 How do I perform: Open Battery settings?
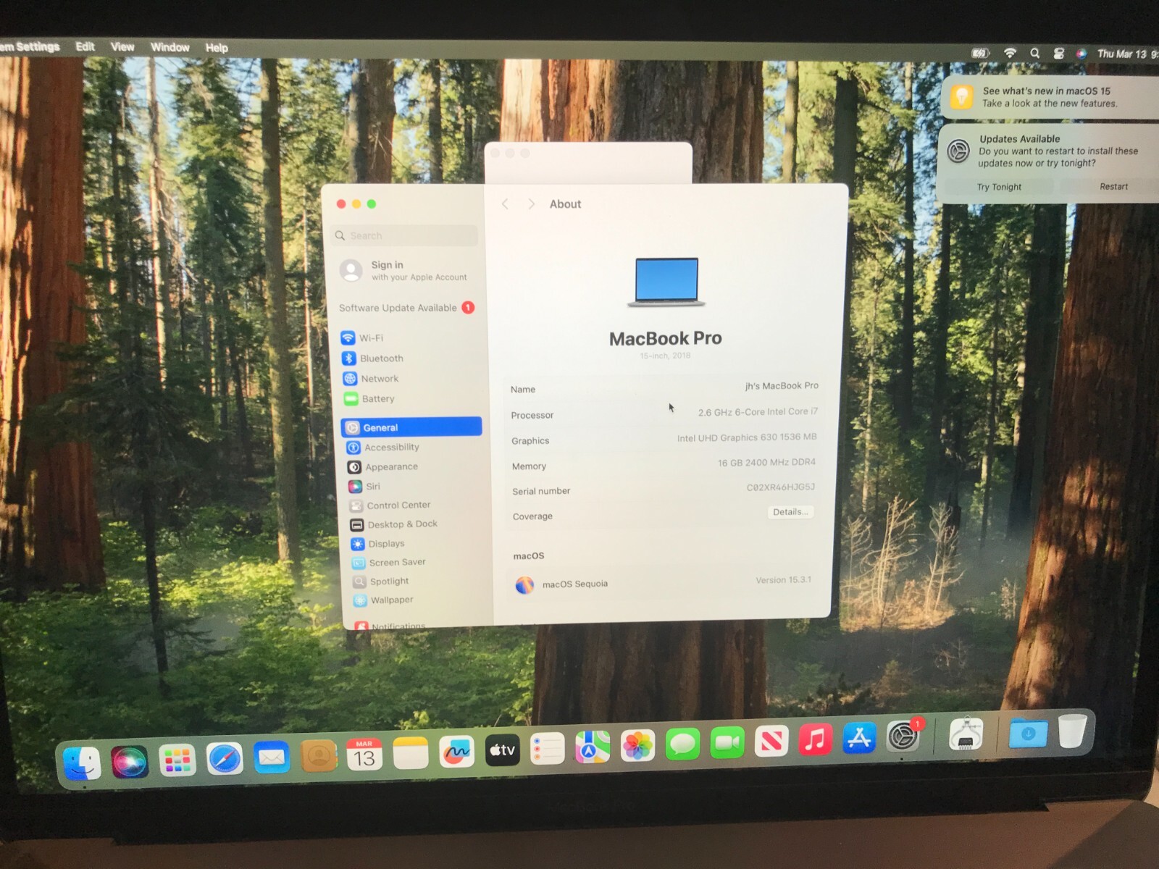tap(378, 398)
